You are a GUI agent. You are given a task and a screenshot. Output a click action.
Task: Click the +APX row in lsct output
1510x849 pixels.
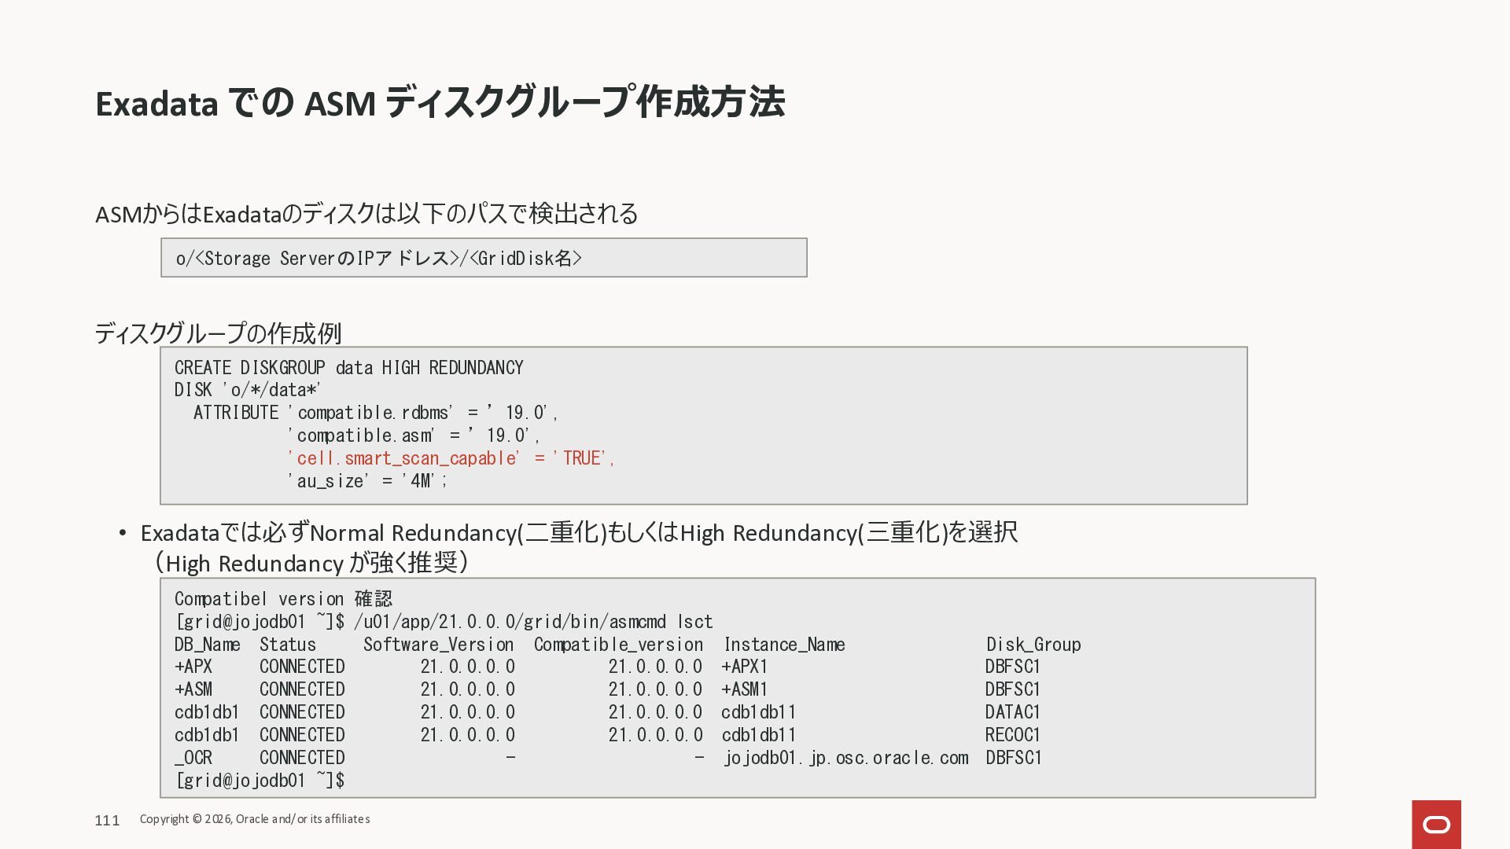[x=193, y=667]
